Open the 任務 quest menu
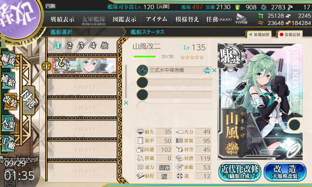312x187 pixels. pos(219,19)
